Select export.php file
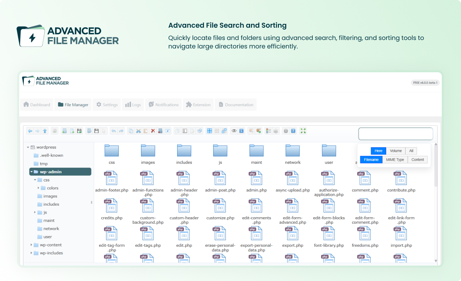This screenshot has width=461, height=281. [x=293, y=237]
